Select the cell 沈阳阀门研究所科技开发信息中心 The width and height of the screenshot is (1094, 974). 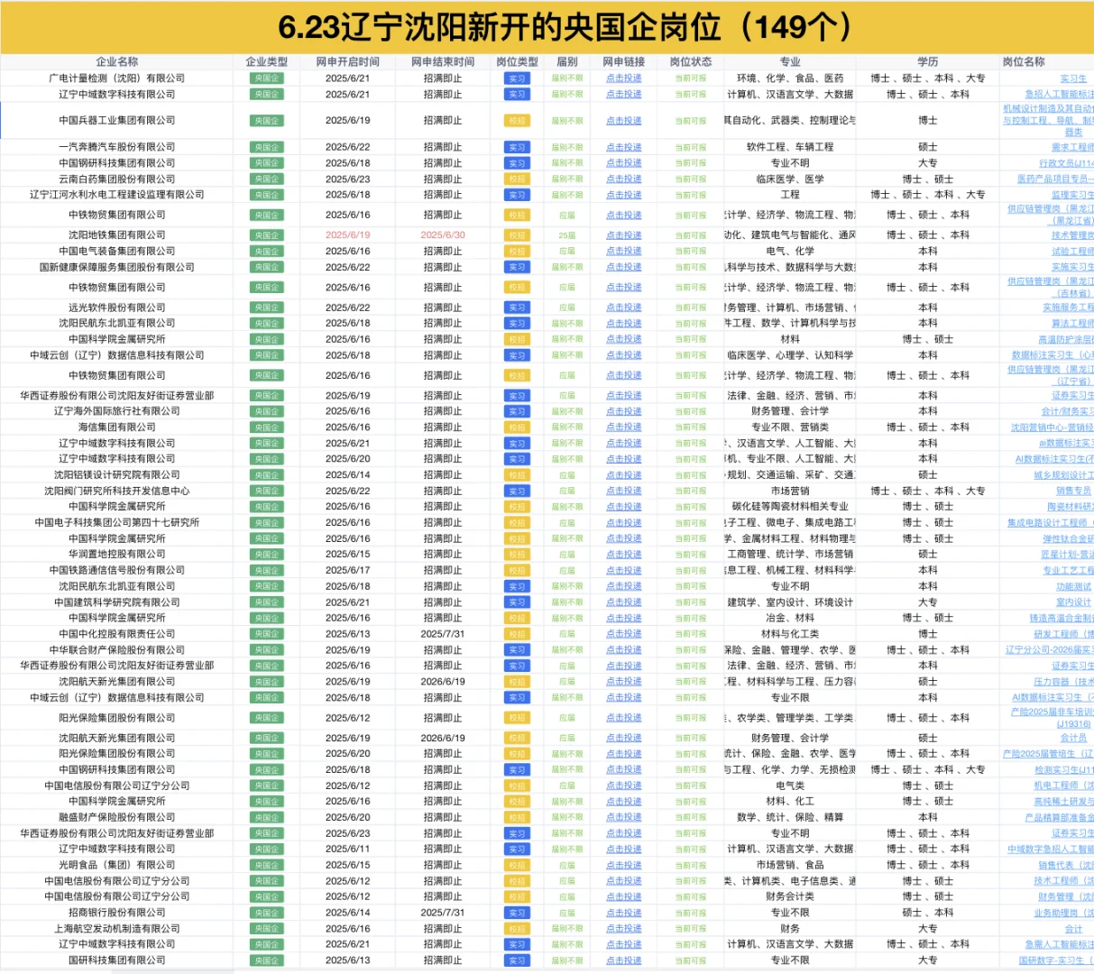click(x=117, y=492)
